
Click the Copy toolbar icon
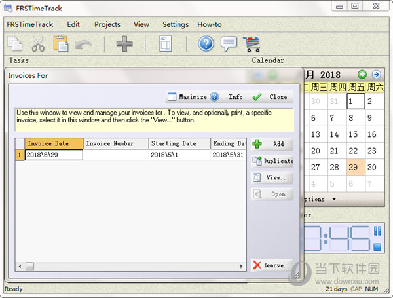pos(15,44)
